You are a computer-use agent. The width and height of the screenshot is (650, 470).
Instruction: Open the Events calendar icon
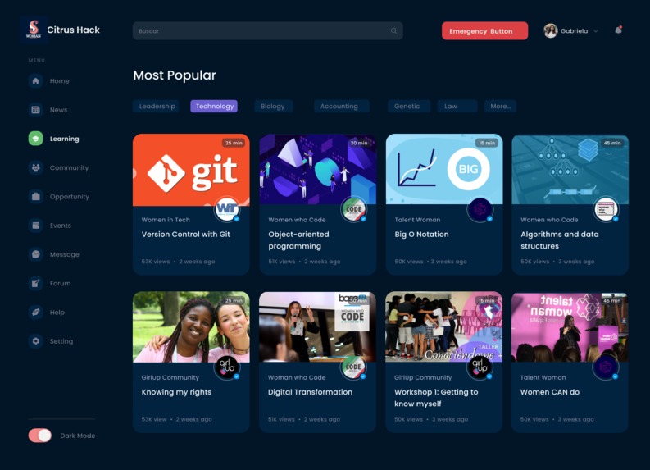35,226
